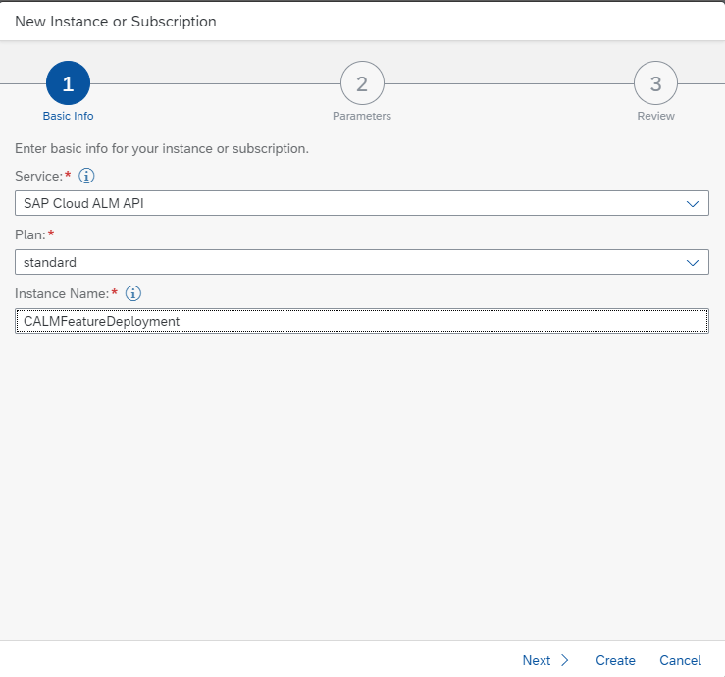This screenshot has width=725, height=677.
Task: Click the chevron beside Next
Action: (x=564, y=660)
